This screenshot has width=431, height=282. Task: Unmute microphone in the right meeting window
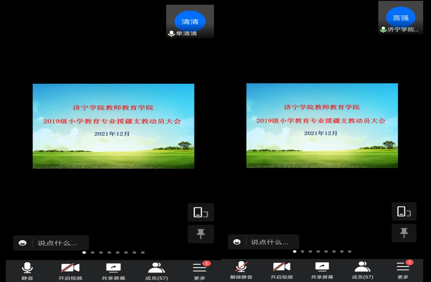[241, 270]
